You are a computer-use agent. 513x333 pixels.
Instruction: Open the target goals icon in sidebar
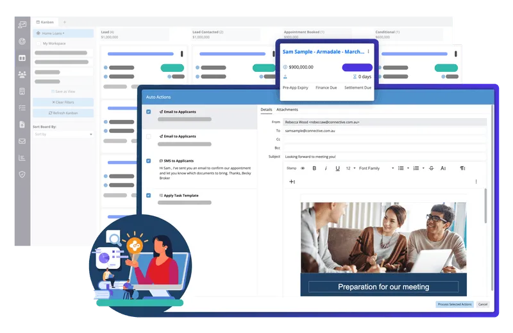[x=22, y=41]
